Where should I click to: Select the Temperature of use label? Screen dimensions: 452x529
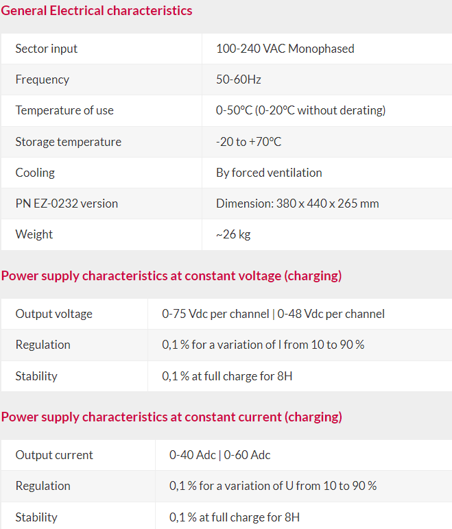(64, 110)
